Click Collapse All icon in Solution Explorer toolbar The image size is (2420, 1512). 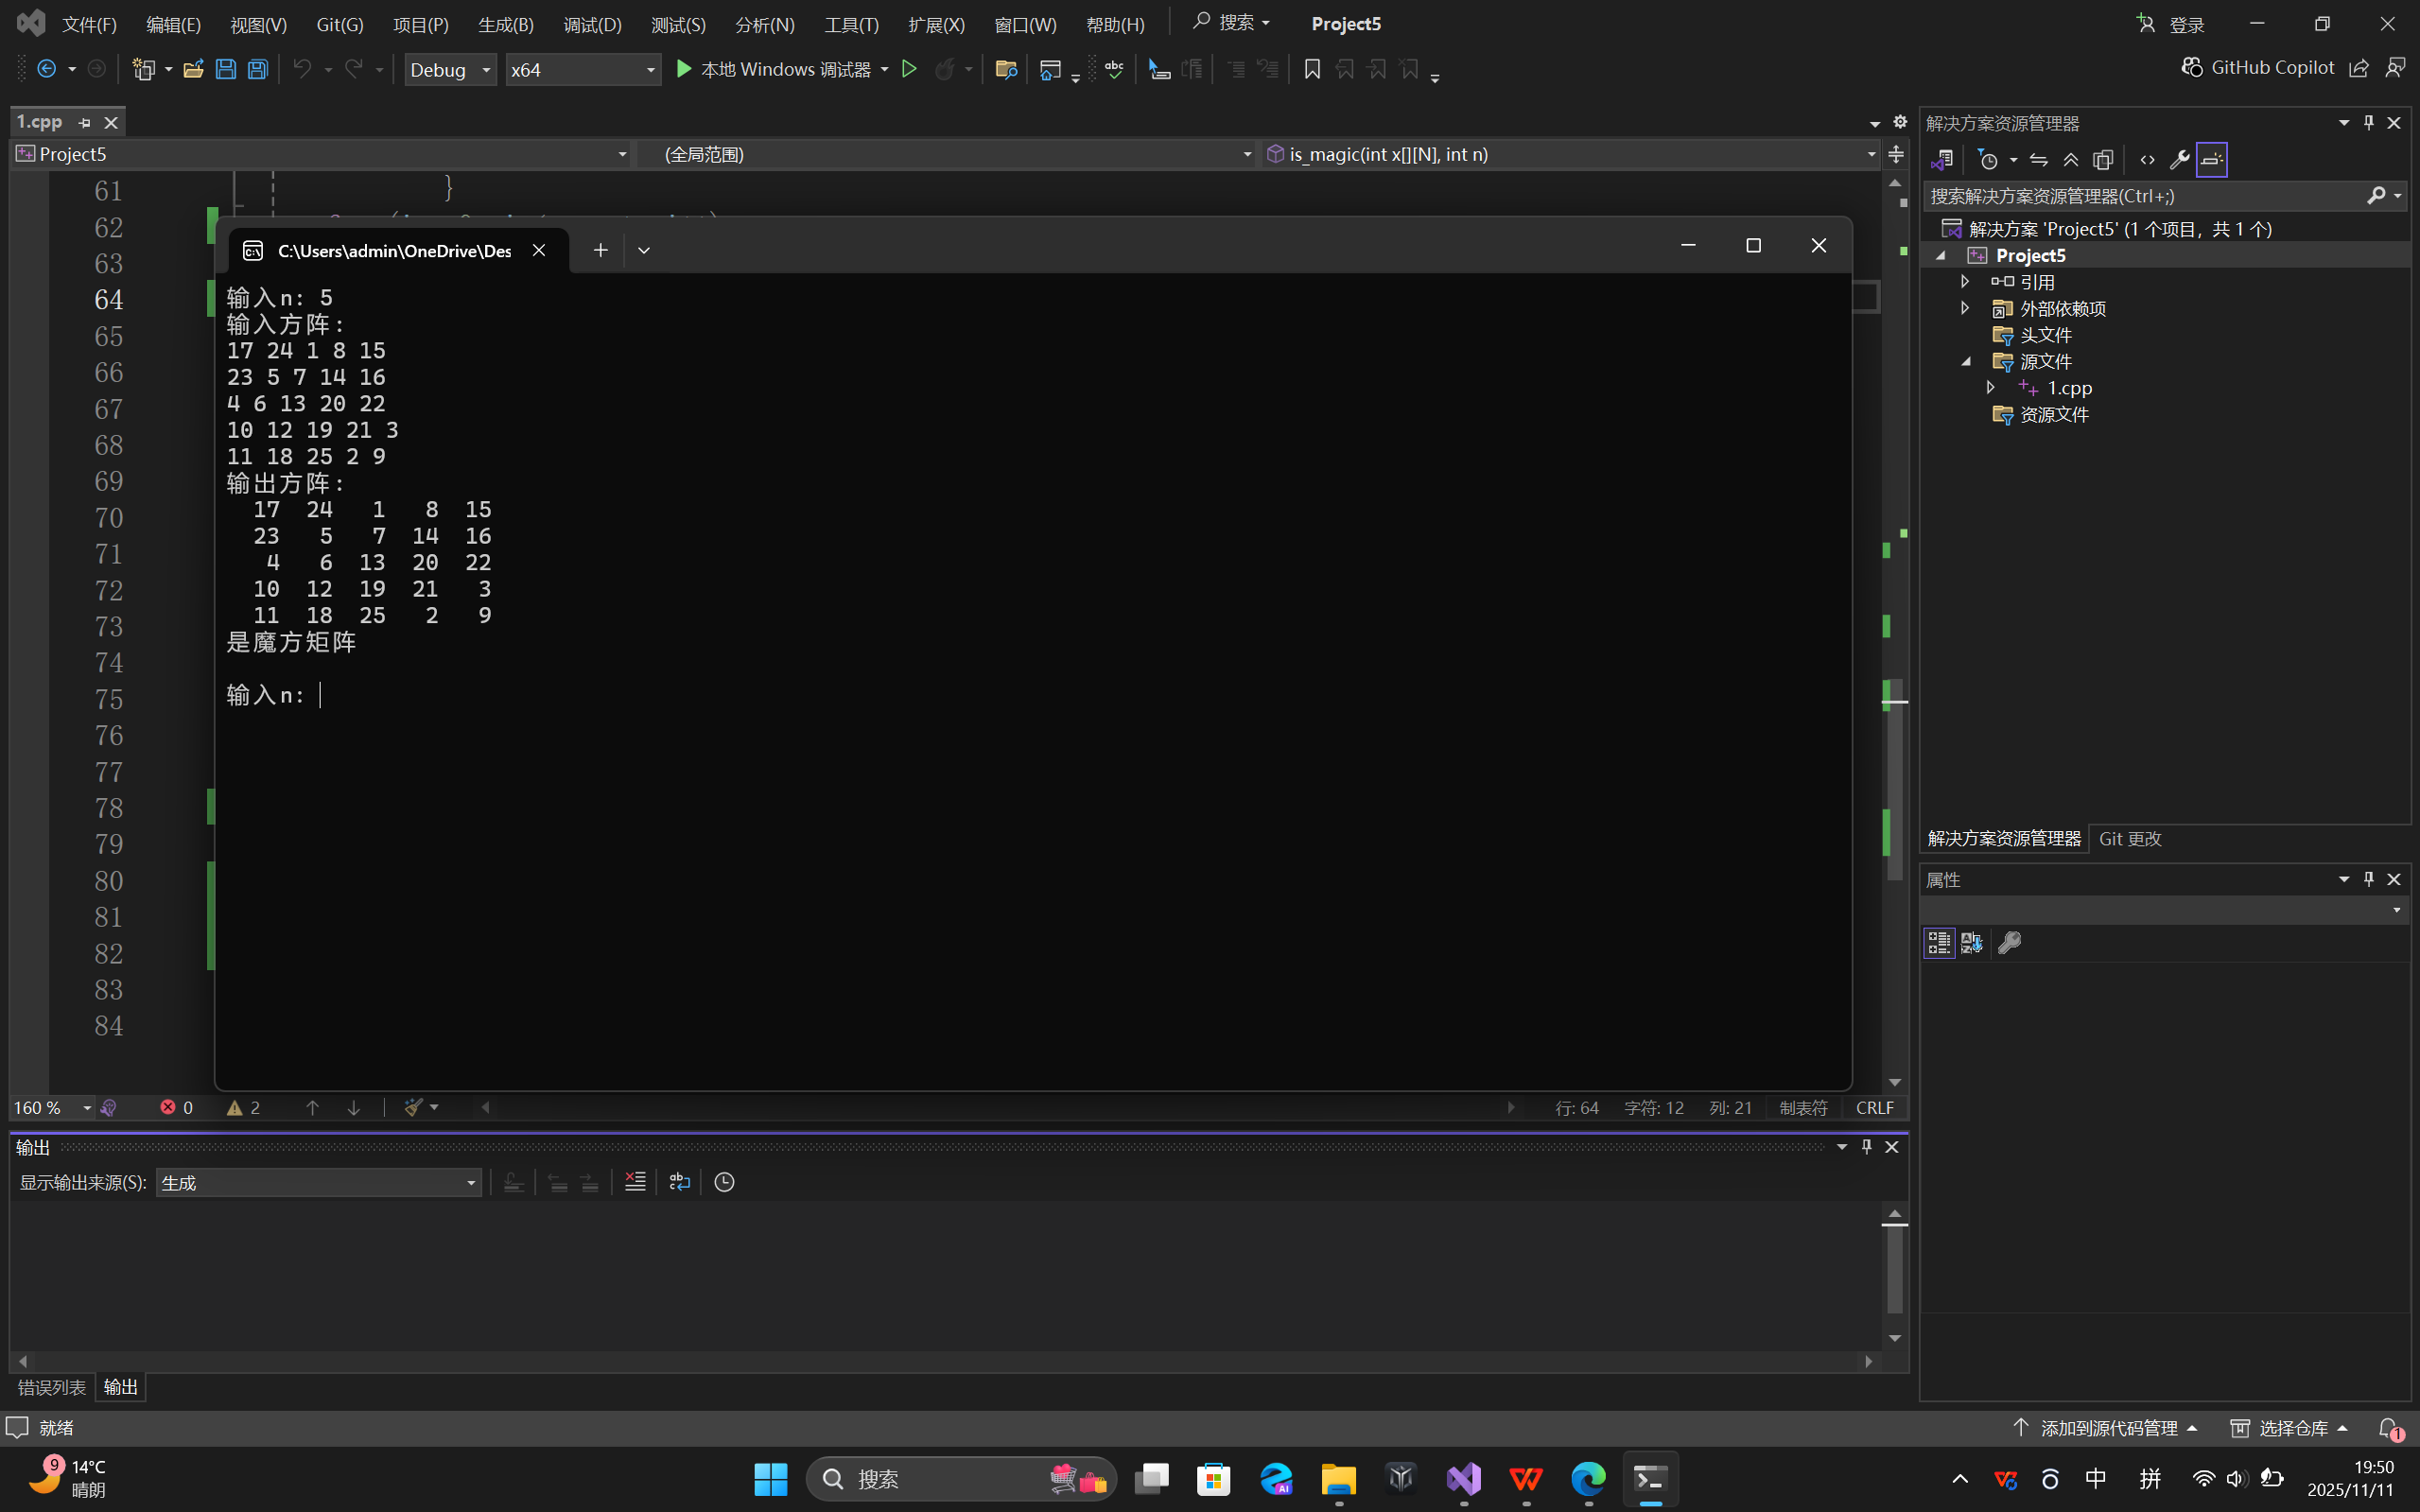pyautogui.click(x=2071, y=160)
